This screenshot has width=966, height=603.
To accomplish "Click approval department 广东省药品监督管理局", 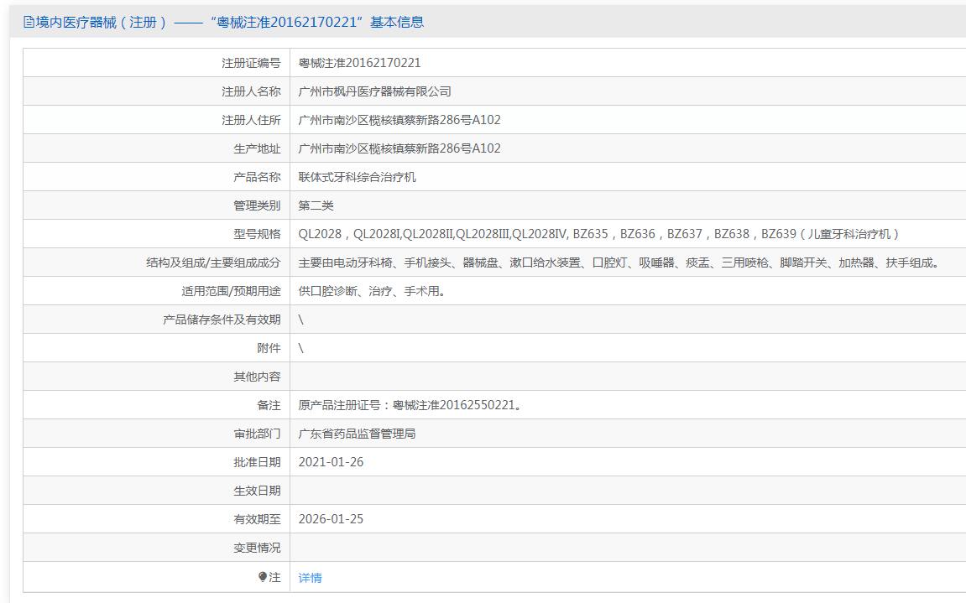I will 357,434.
